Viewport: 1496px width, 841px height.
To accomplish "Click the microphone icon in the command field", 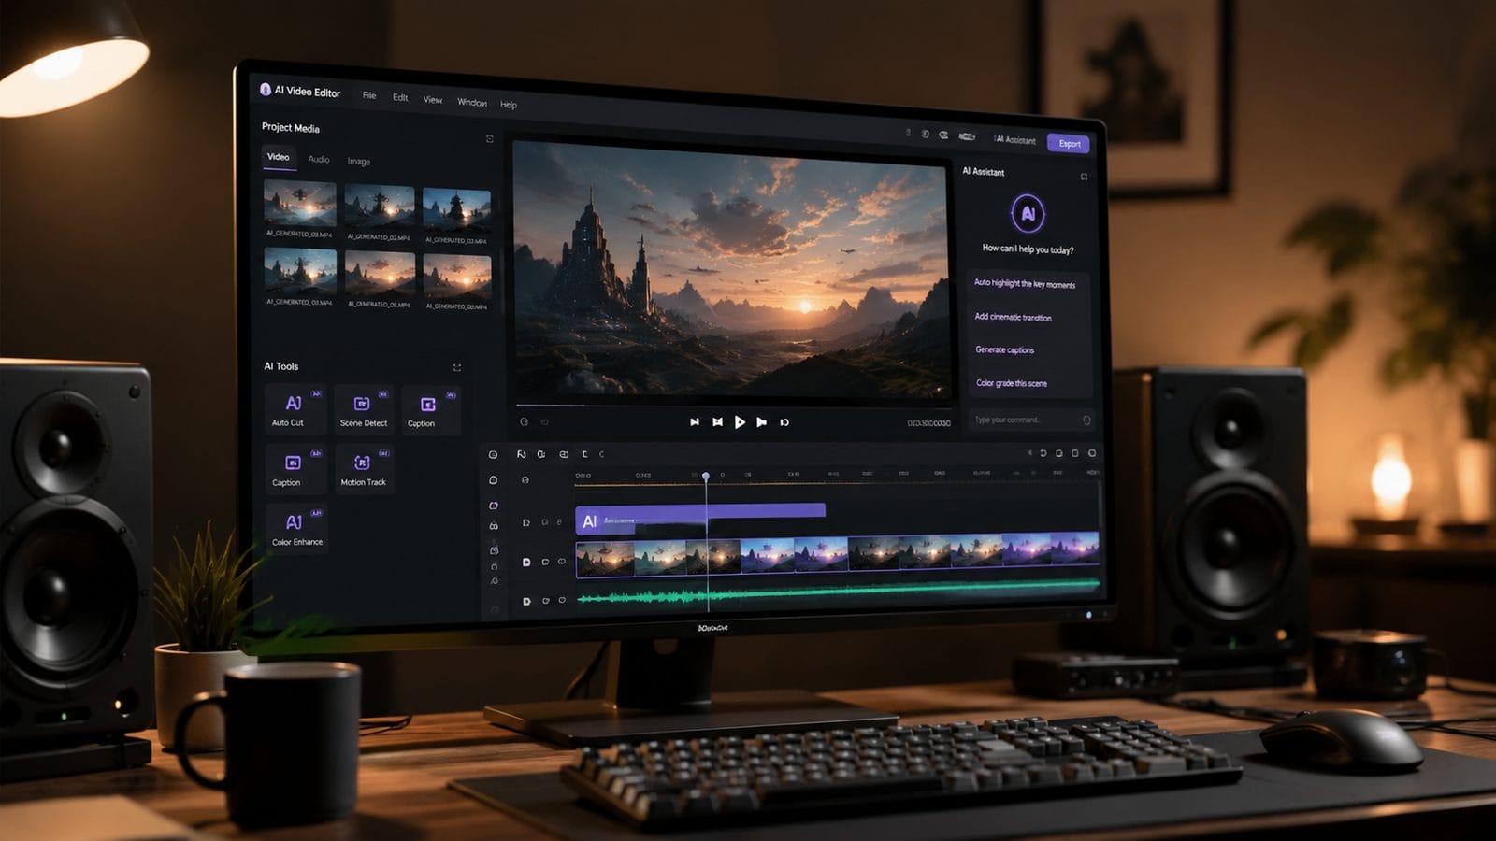I will (x=1086, y=420).
